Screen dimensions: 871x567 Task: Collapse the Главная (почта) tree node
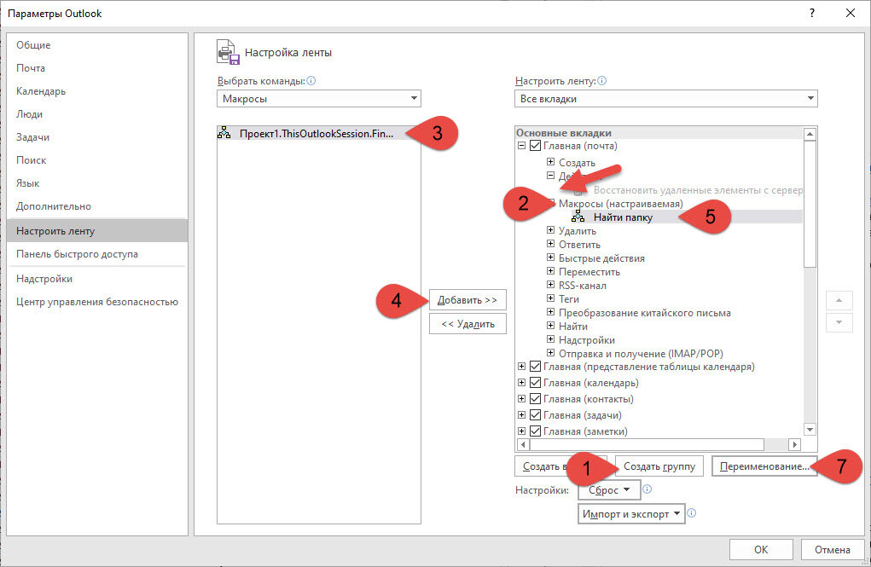click(521, 146)
